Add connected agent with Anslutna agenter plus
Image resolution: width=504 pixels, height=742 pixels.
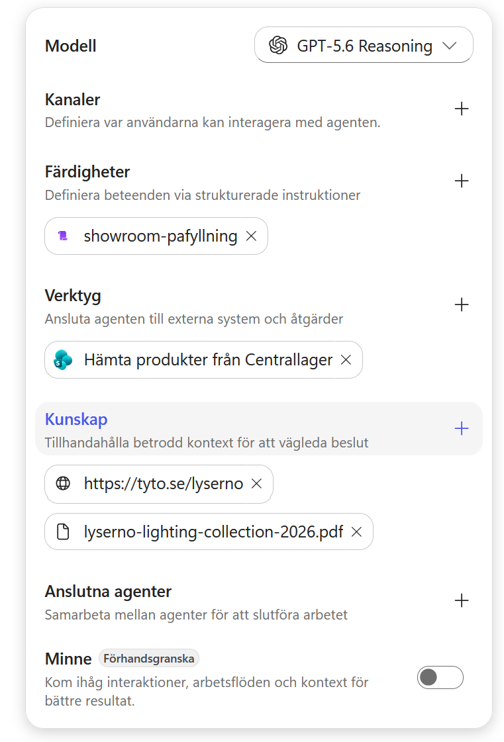(x=462, y=600)
